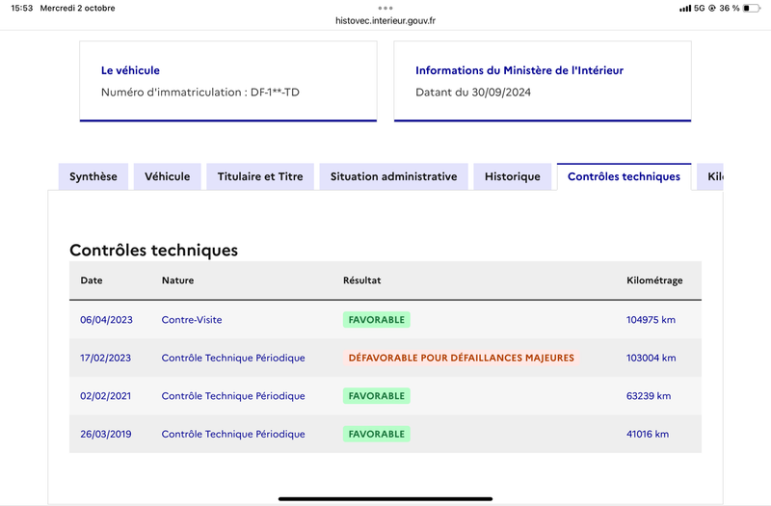Click the 02/02/2021 Contrôle Technique Périodique entry

tap(233, 396)
